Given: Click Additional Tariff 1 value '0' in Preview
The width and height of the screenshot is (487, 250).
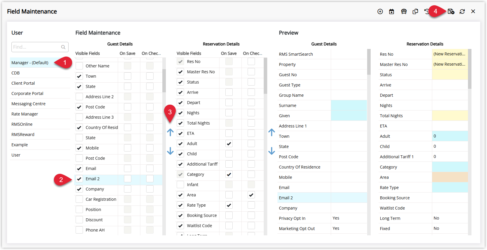Looking at the screenshot, I should click(x=435, y=157).
